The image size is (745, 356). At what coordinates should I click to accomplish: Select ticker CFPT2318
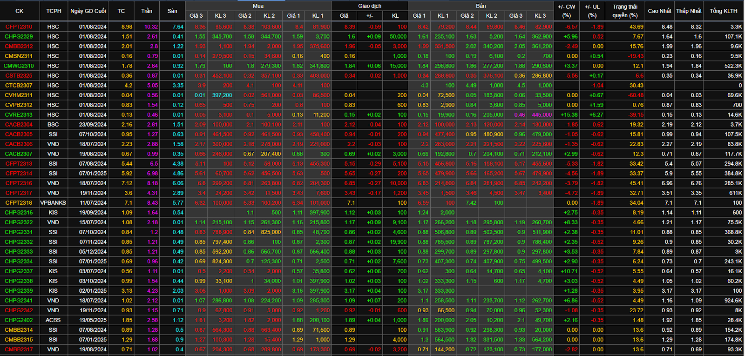click(19, 203)
